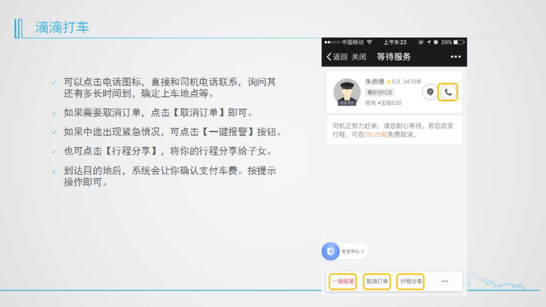Tap 关闭 in the navigation bar

coord(359,57)
